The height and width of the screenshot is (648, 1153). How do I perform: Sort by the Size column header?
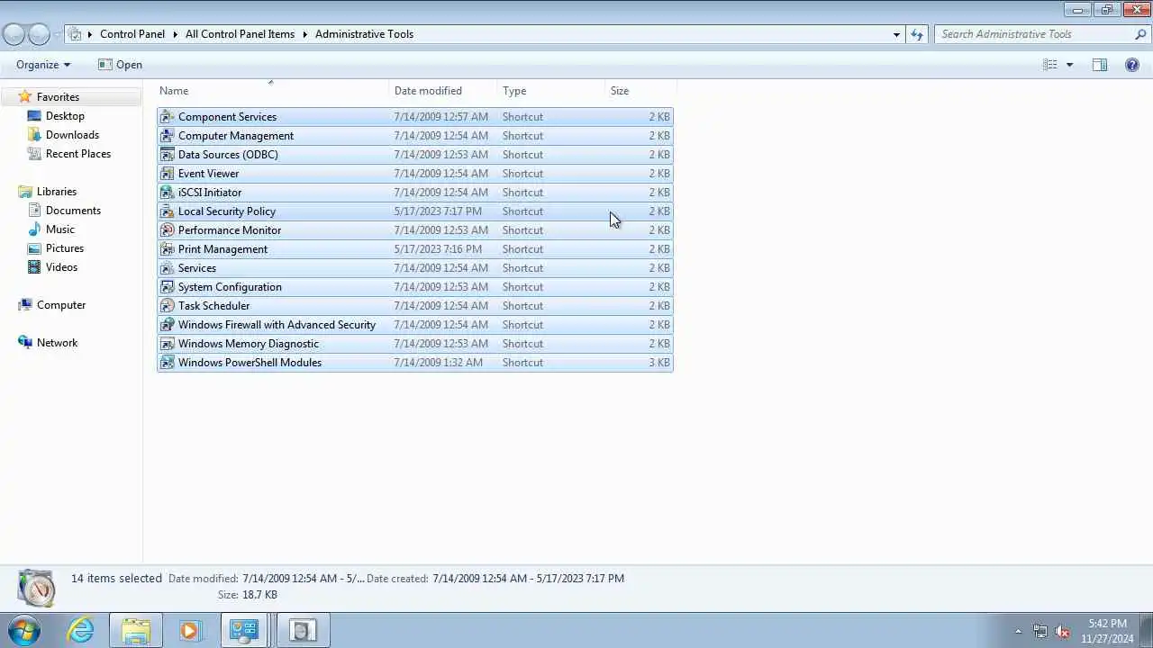pos(641,91)
